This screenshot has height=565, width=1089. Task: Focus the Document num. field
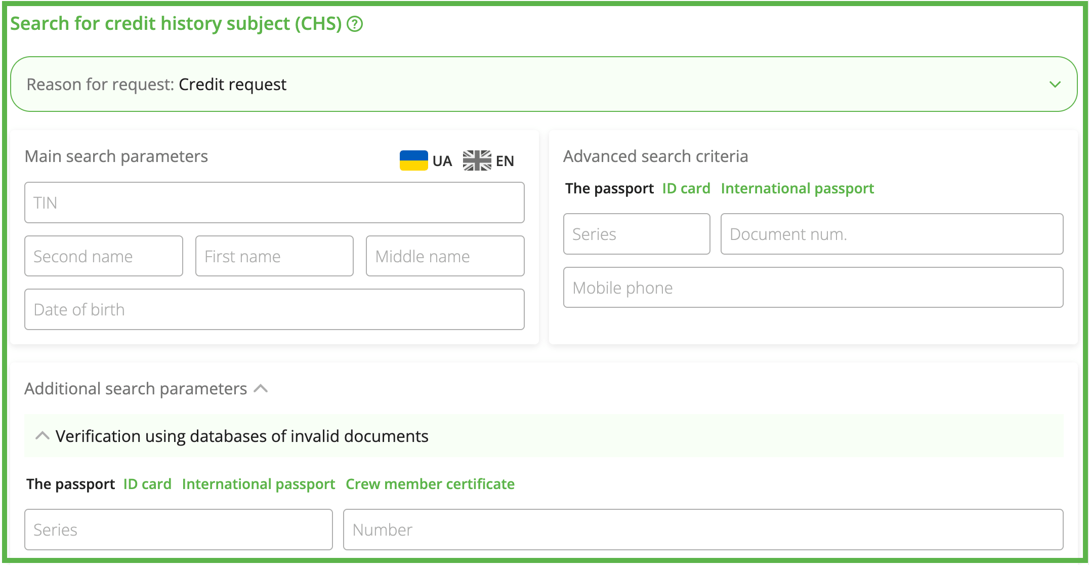point(891,234)
